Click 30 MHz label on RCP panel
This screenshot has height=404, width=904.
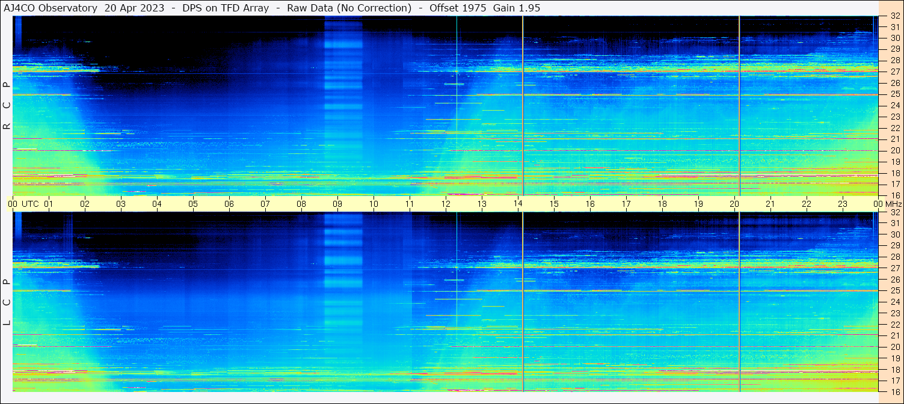coord(895,38)
